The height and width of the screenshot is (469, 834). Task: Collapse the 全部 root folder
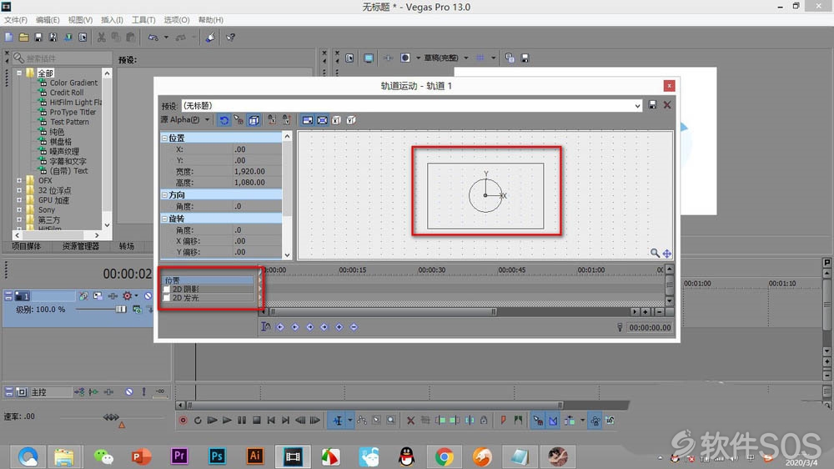[x=19, y=73]
